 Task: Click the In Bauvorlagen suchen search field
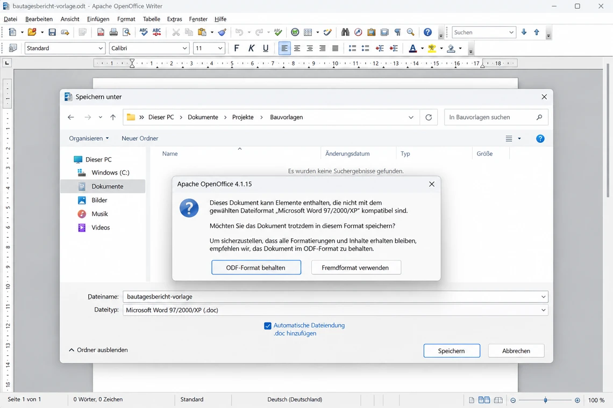coord(496,117)
